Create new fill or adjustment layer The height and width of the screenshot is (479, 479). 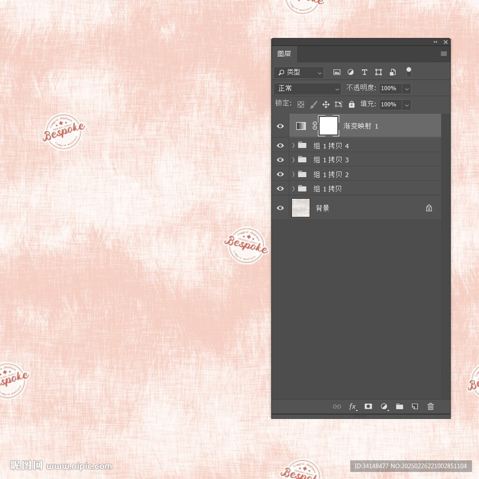coord(384,406)
